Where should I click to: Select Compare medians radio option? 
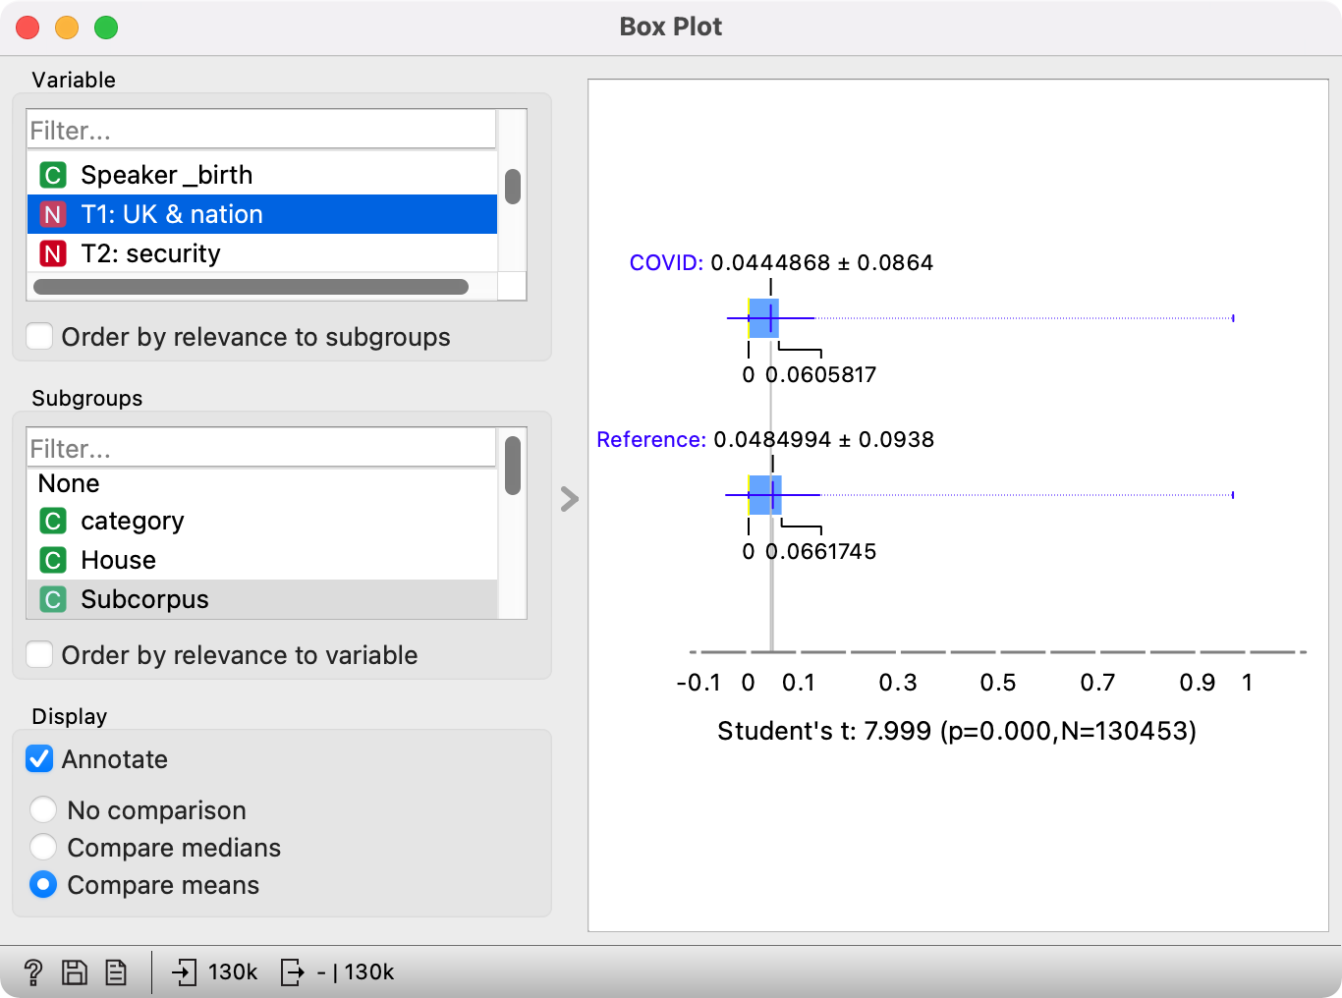point(43,848)
